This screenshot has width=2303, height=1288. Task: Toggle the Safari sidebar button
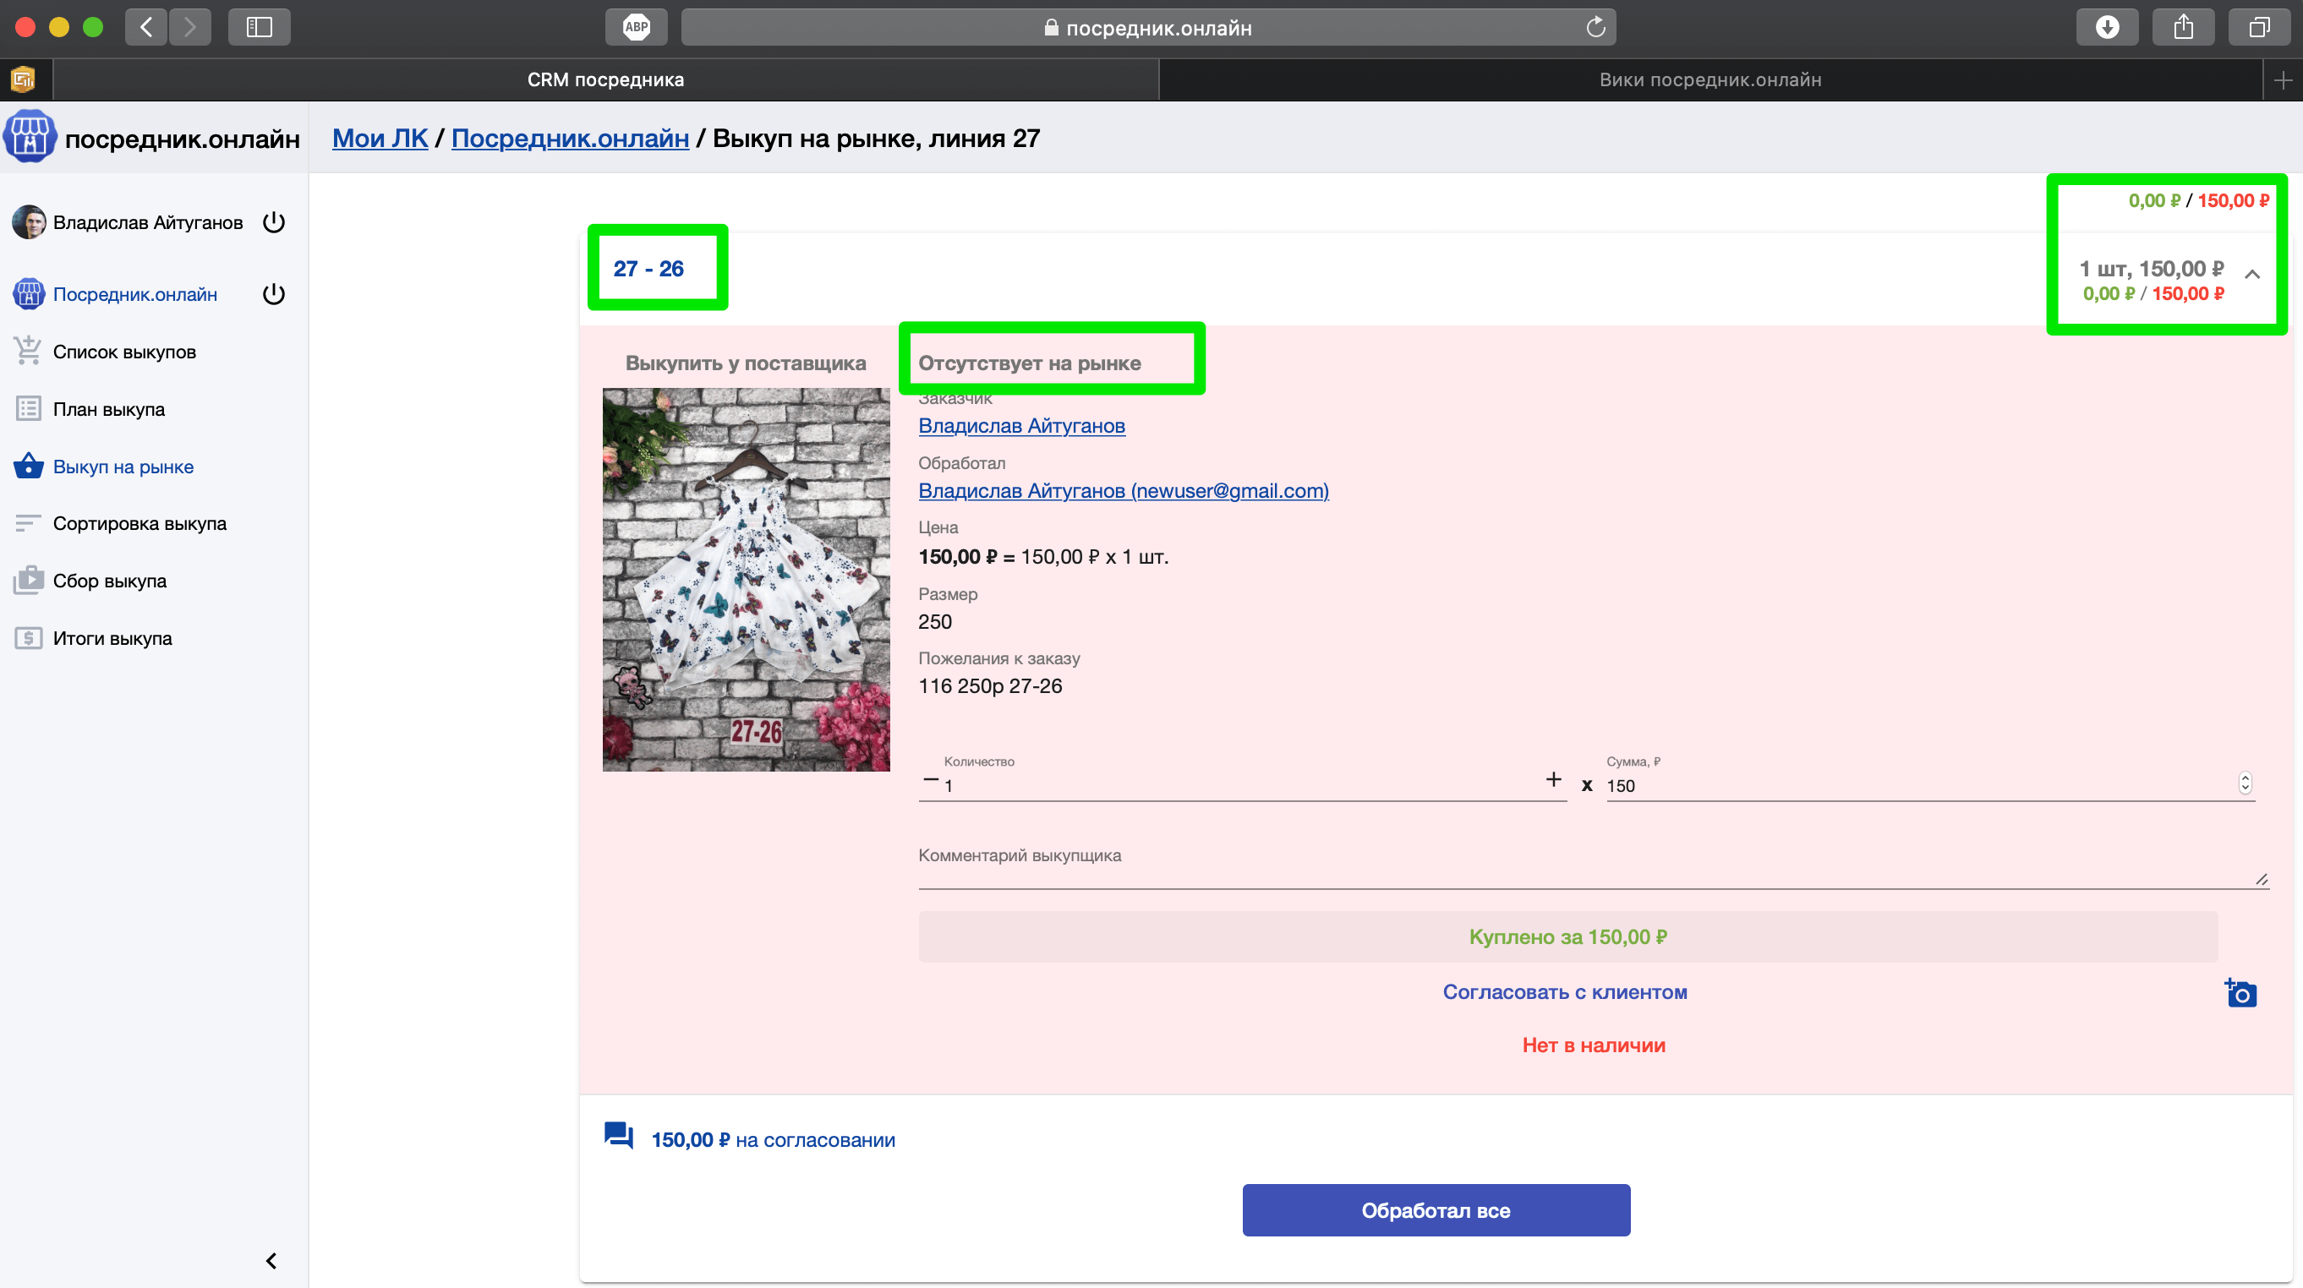(260, 27)
